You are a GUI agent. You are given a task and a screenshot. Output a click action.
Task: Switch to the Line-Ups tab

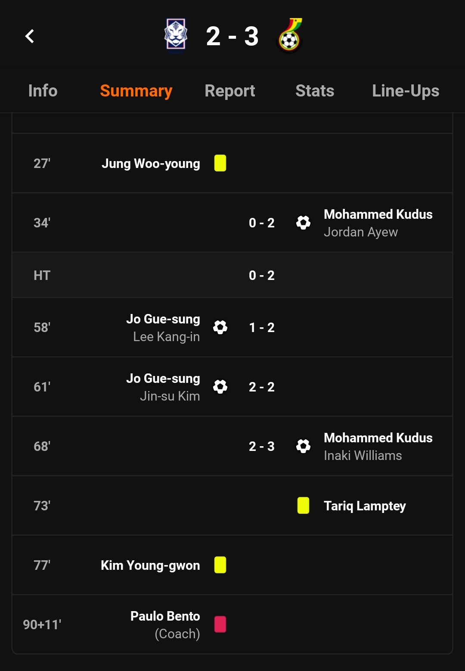(406, 91)
